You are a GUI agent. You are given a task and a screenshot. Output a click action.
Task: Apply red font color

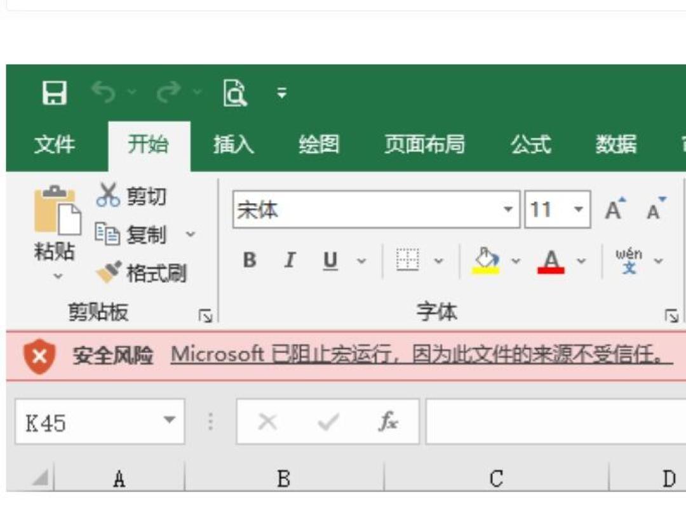click(551, 262)
